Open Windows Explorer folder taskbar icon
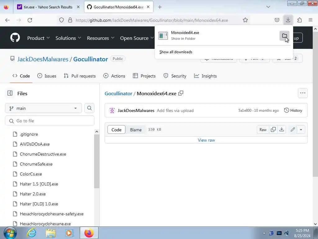The image size is (318, 239). pyautogui.click(x=51, y=233)
